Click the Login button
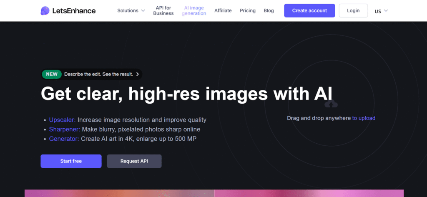 [x=353, y=10]
